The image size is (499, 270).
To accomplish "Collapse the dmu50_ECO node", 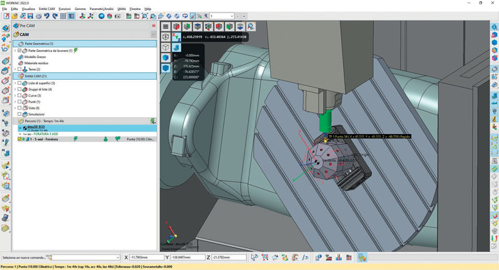I will (x=20, y=128).
